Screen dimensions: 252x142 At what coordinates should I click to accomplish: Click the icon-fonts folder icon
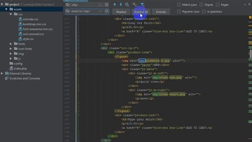coord(16,49)
